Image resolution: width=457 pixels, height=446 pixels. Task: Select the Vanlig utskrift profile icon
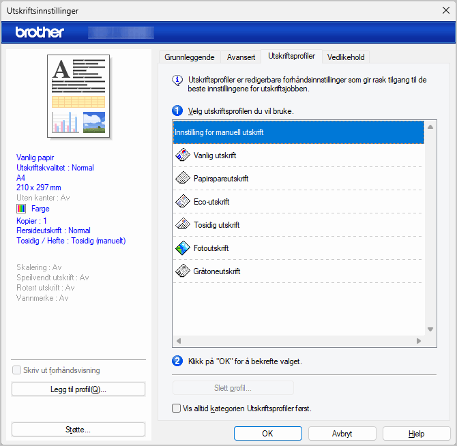click(182, 155)
